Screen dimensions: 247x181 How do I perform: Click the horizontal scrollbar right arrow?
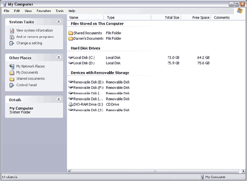coord(243,171)
